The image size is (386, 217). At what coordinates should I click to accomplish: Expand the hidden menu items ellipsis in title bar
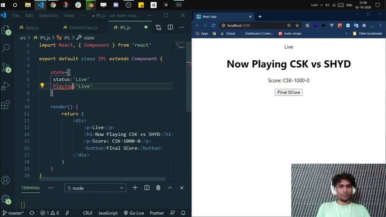tap(83, 16)
